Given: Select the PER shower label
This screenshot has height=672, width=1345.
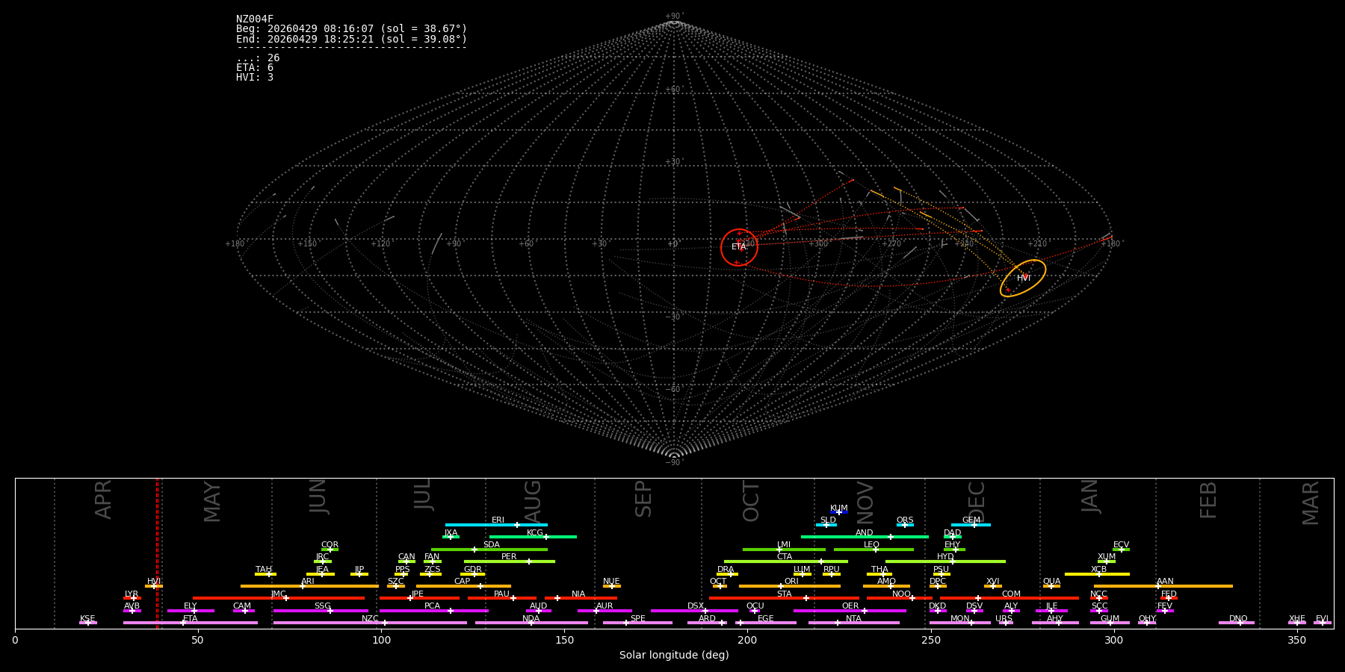Looking at the screenshot, I should [x=509, y=557].
